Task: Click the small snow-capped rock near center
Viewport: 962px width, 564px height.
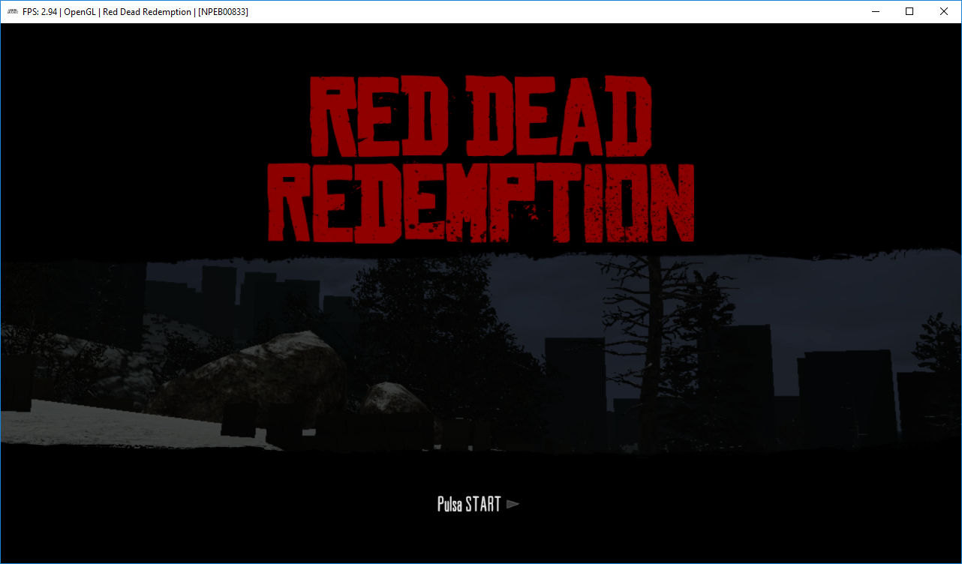Action: click(x=394, y=397)
